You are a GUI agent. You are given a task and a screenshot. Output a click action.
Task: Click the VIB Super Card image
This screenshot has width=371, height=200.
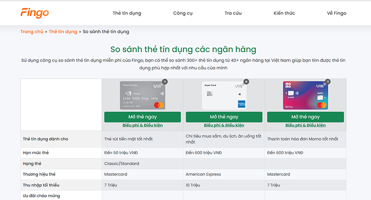click(x=224, y=95)
